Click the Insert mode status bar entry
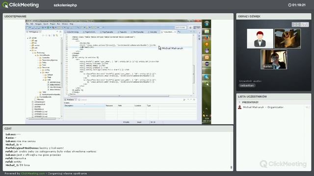This screenshot has height=176, width=314. coord(139,122)
